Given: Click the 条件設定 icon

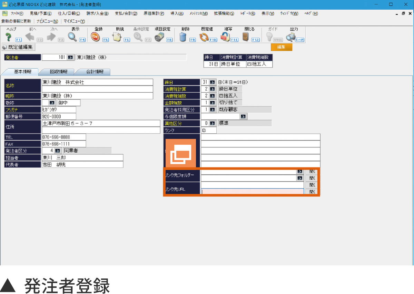Looking at the screenshot, I should 138,37.
